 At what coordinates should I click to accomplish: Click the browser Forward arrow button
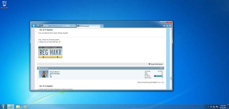point(38,26)
